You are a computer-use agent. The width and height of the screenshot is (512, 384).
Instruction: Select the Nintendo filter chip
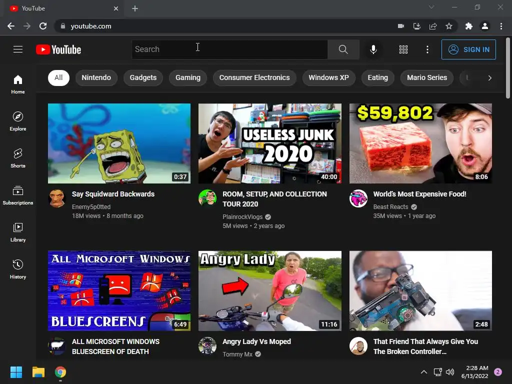tap(96, 77)
